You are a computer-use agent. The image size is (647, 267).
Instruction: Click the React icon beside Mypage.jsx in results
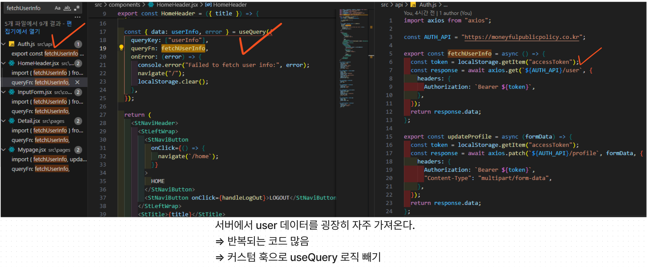(x=11, y=150)
